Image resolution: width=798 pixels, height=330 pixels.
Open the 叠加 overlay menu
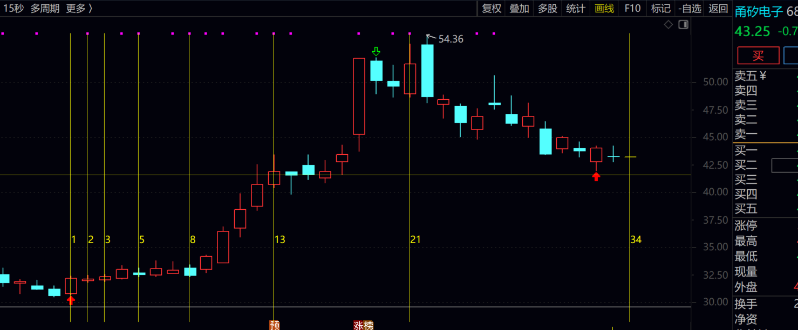click(x=520, y=8)
